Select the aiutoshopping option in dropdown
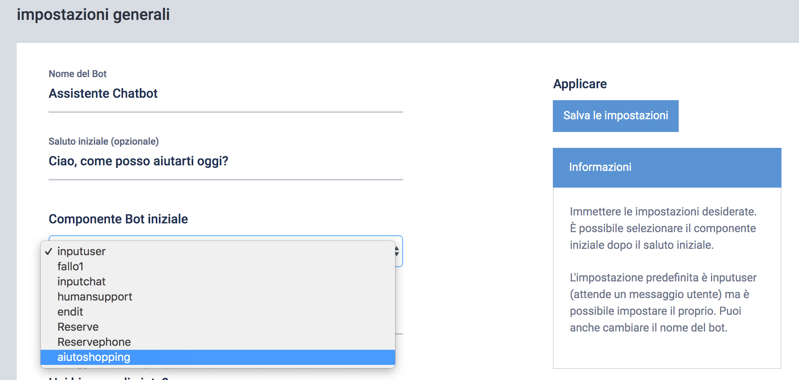The image size is (799, 380). tap(218, 357)
